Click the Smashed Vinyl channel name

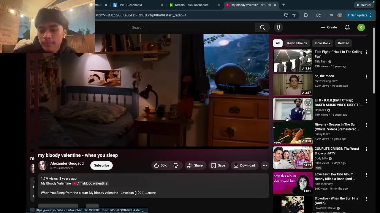point(324,184)
